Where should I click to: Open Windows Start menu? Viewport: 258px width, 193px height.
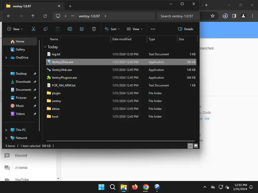click(x=101, y=187)
